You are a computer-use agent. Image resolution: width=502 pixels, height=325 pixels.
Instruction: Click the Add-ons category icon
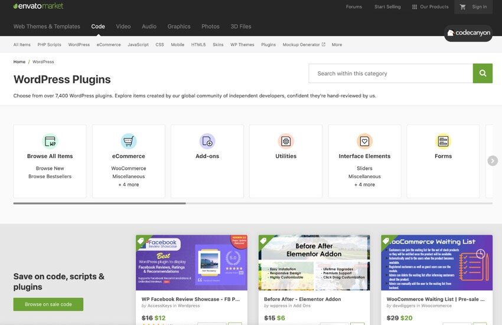click(x=207, y=141)
